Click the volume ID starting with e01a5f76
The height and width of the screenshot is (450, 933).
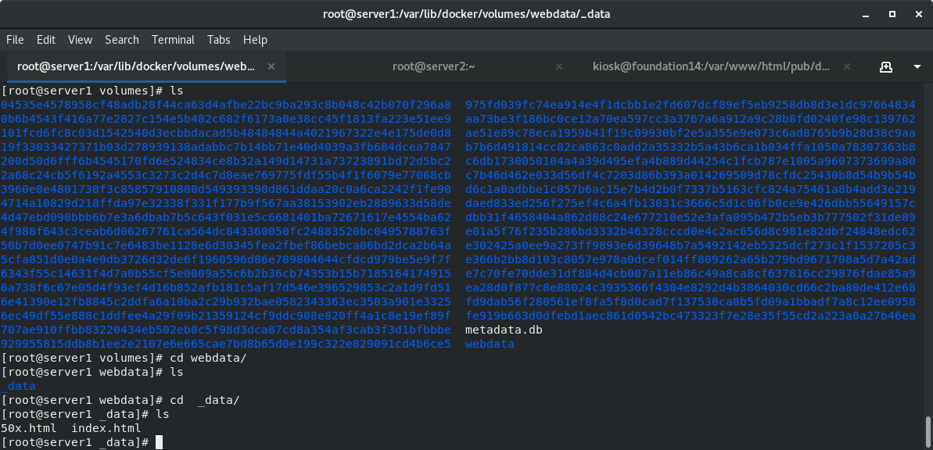[x=691, y=231]
